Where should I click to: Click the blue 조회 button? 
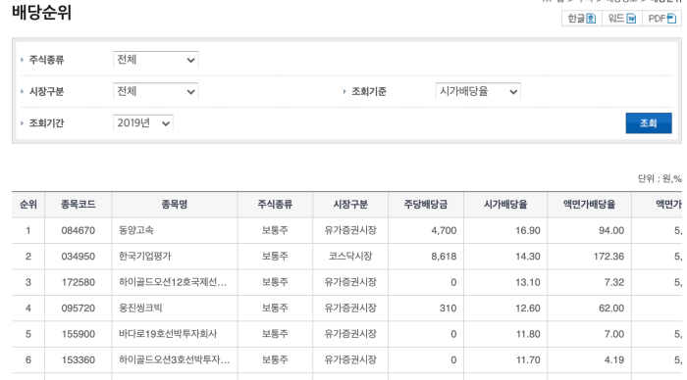(649, 123)
